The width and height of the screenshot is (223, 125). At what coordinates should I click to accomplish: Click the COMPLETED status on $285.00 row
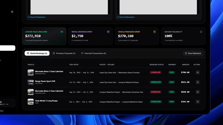(x=156, y=102)
